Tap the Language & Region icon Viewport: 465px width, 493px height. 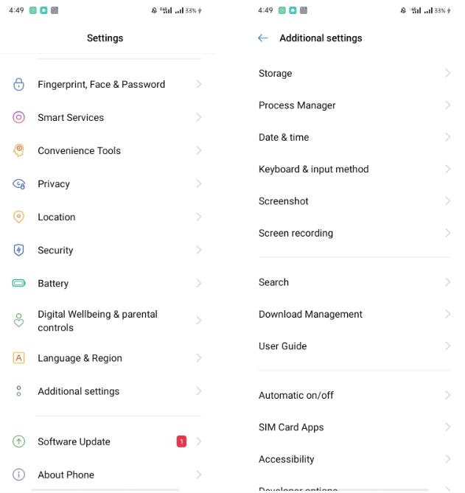click(x=19, y=358)
